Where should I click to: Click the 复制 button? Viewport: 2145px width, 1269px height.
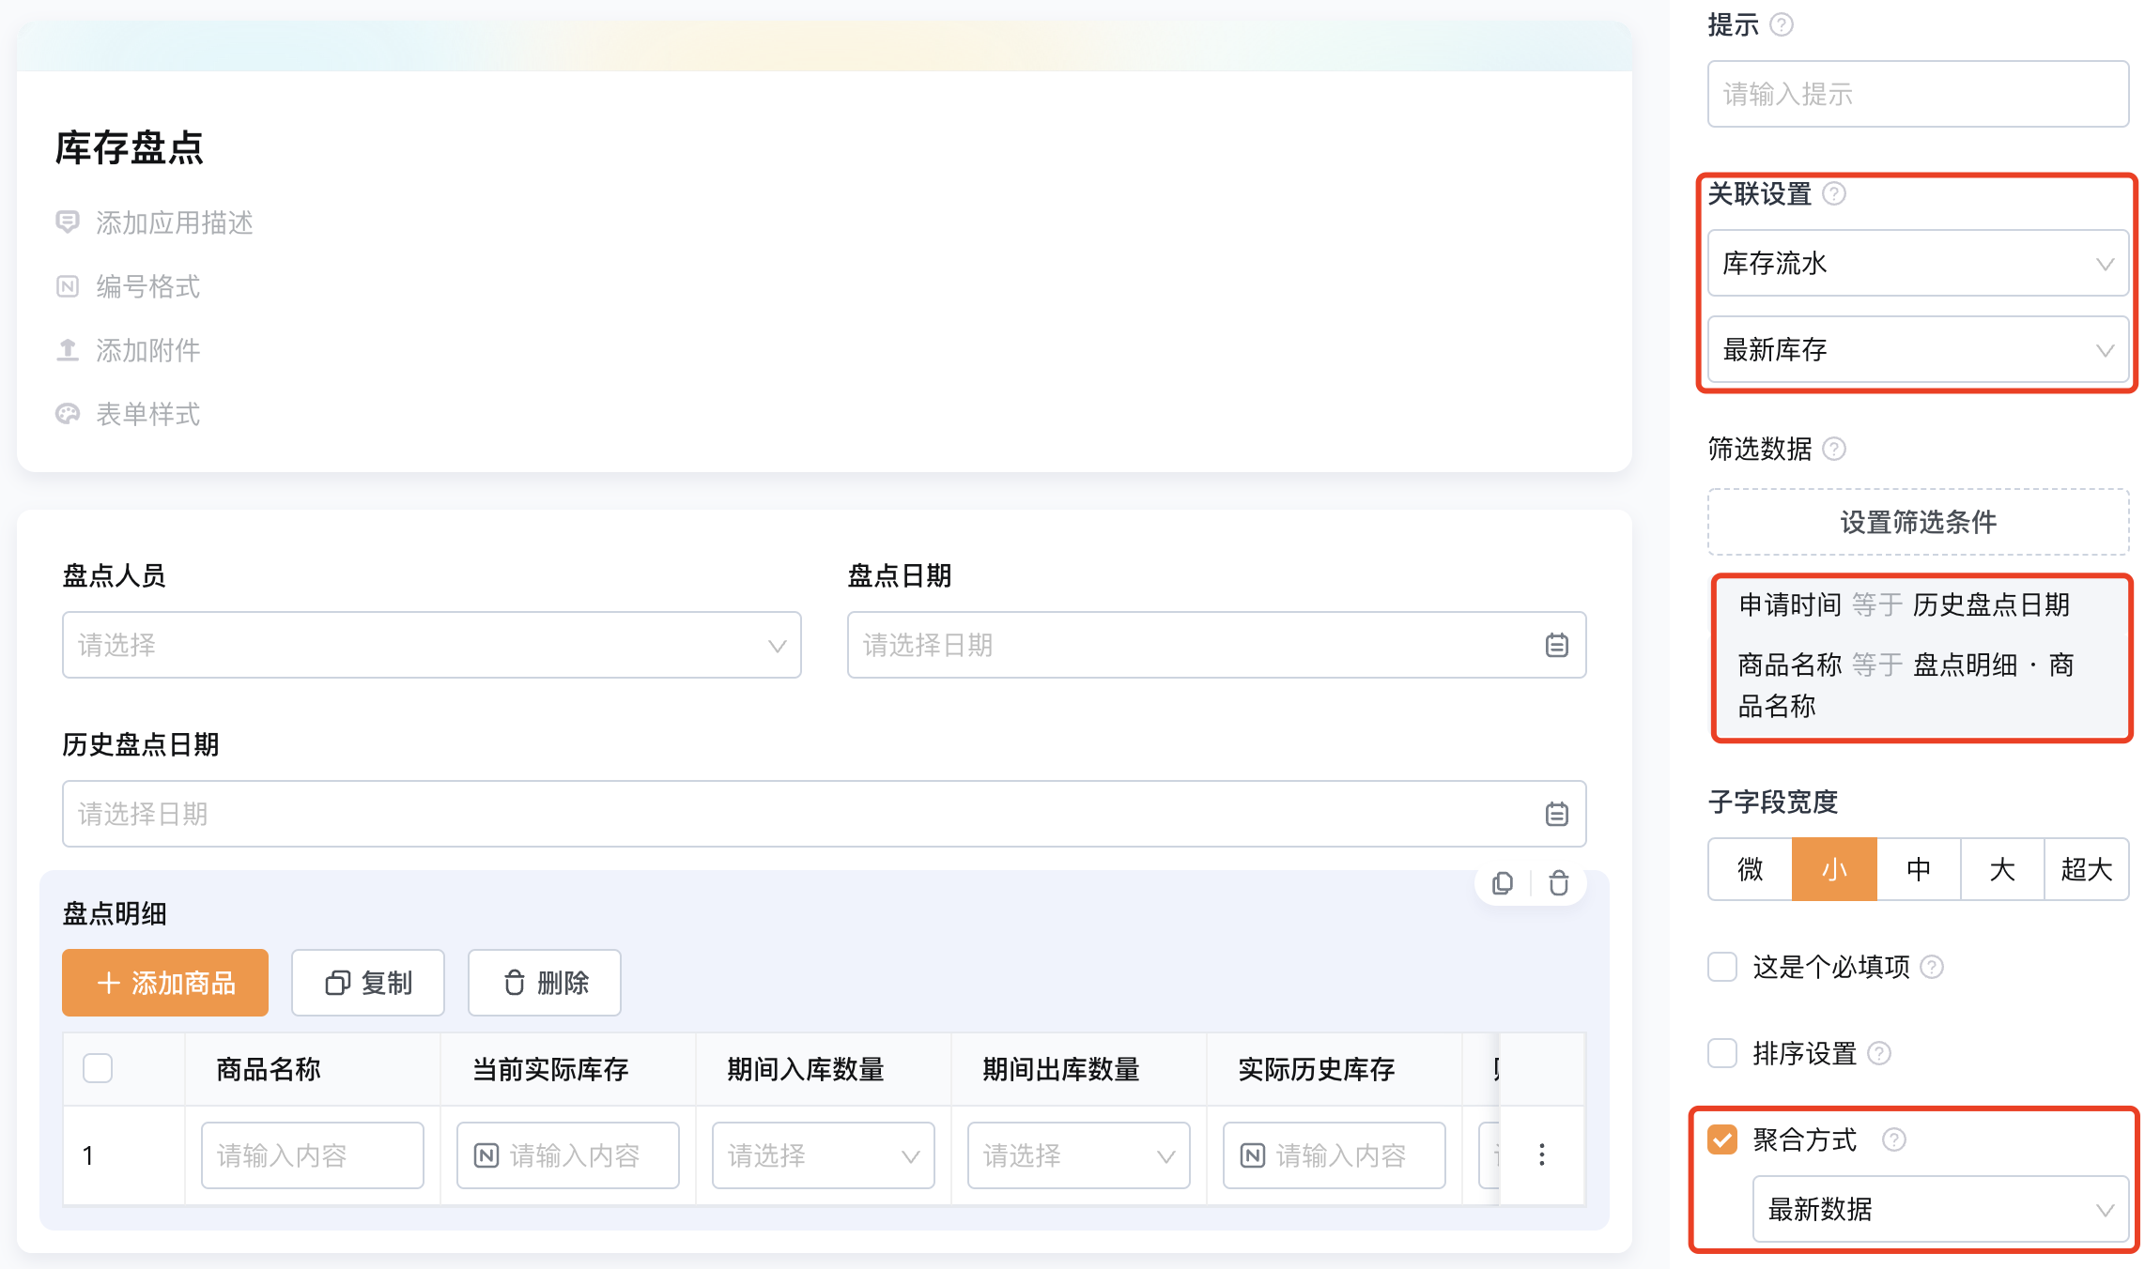click(368, 983)
